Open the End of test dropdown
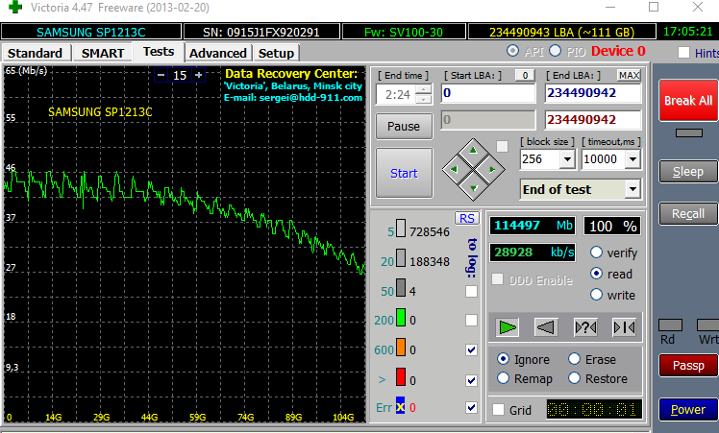The image size is (719, 433). click(x=632, y=190)
